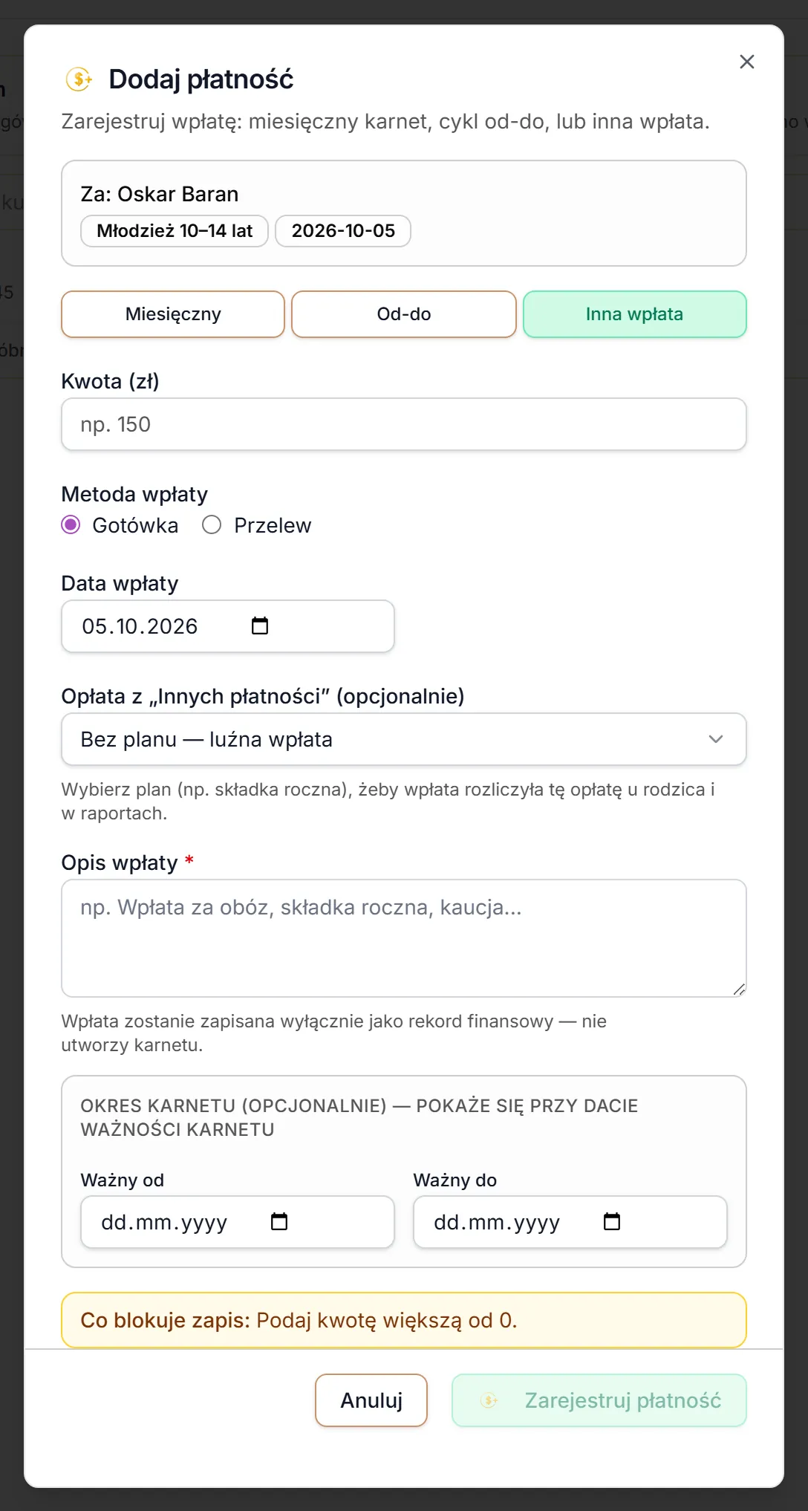Select the Od-do payment type tab

404,314
